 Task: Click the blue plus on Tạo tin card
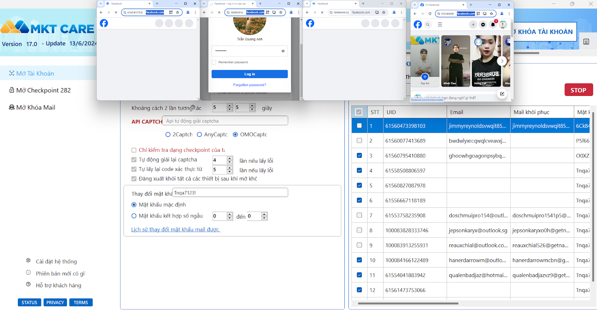[x=425, y=77]
